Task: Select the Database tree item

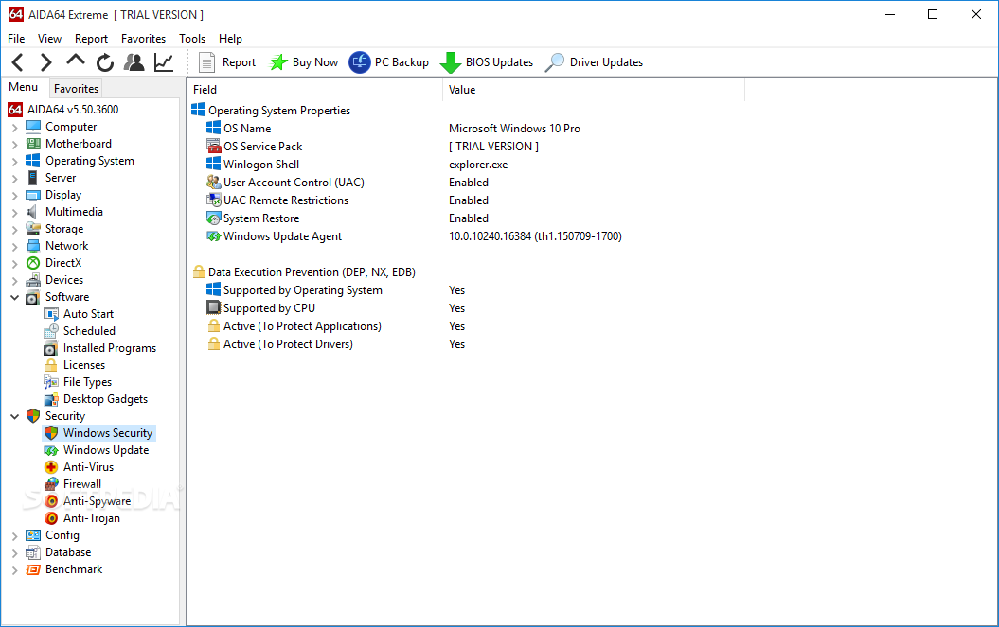Action: 58,552
